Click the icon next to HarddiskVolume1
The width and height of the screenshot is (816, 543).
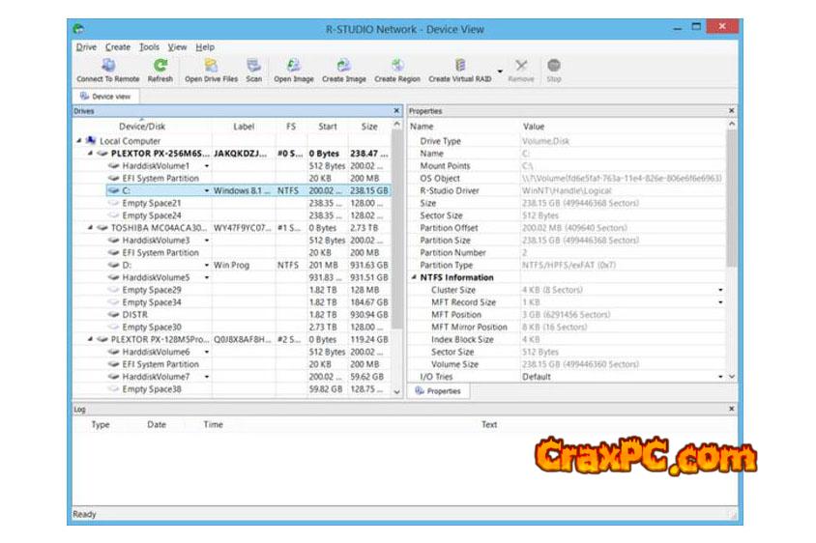pyautogui.click(x=113, y=166)
